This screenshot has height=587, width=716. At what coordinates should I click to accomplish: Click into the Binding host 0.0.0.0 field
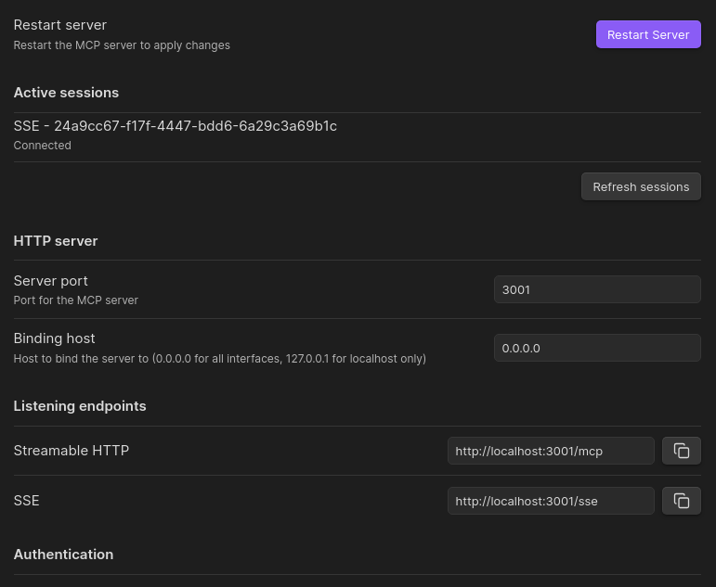click(x=596, y=348)
